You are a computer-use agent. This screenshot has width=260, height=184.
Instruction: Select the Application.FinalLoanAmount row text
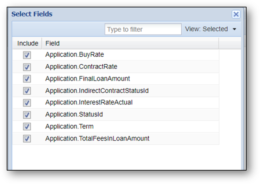coord(88,79)
